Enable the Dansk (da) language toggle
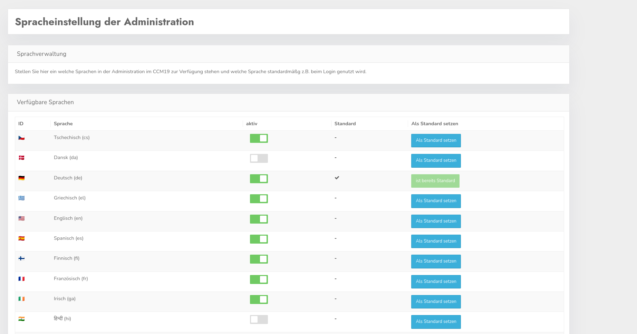 (259, 158)
